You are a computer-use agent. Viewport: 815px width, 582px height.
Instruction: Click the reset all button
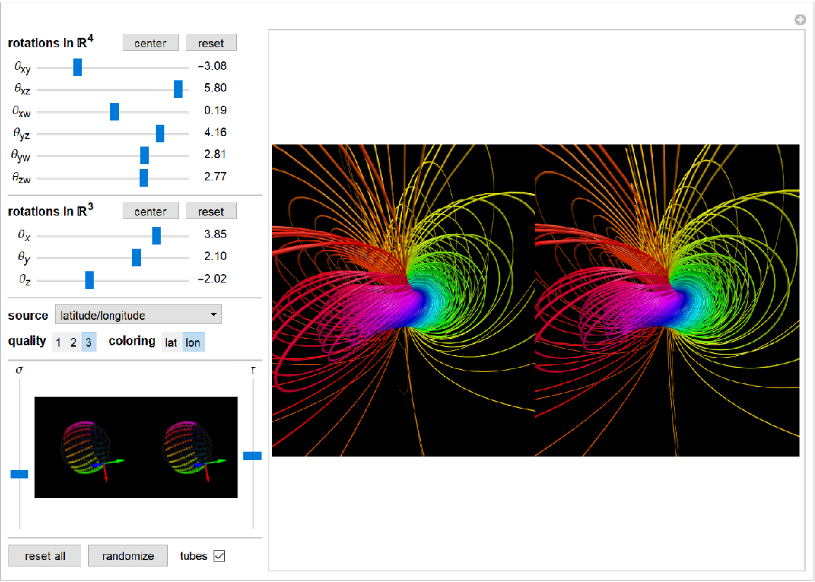[x=45, y=556]
